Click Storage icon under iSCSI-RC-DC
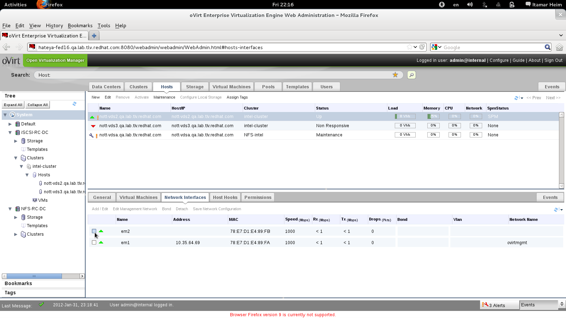The height and width of the screenshot is (318, 566). tap(23, 141)
